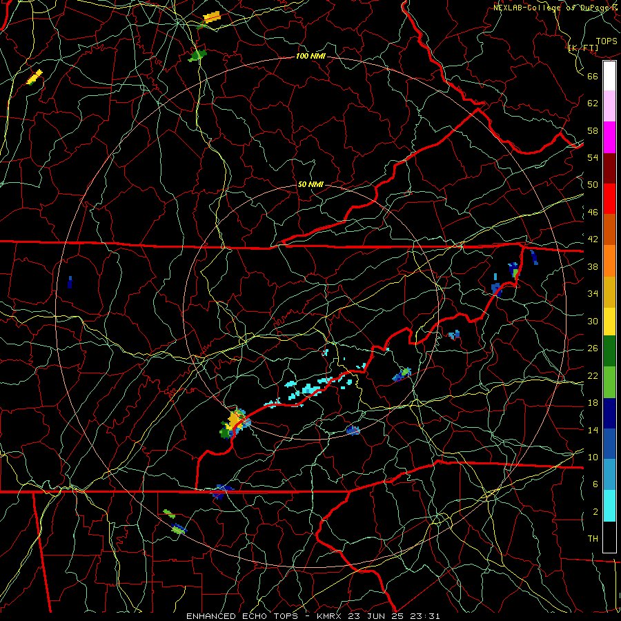
Task: Click the light pink legend swatch
Action: (609, 106)
